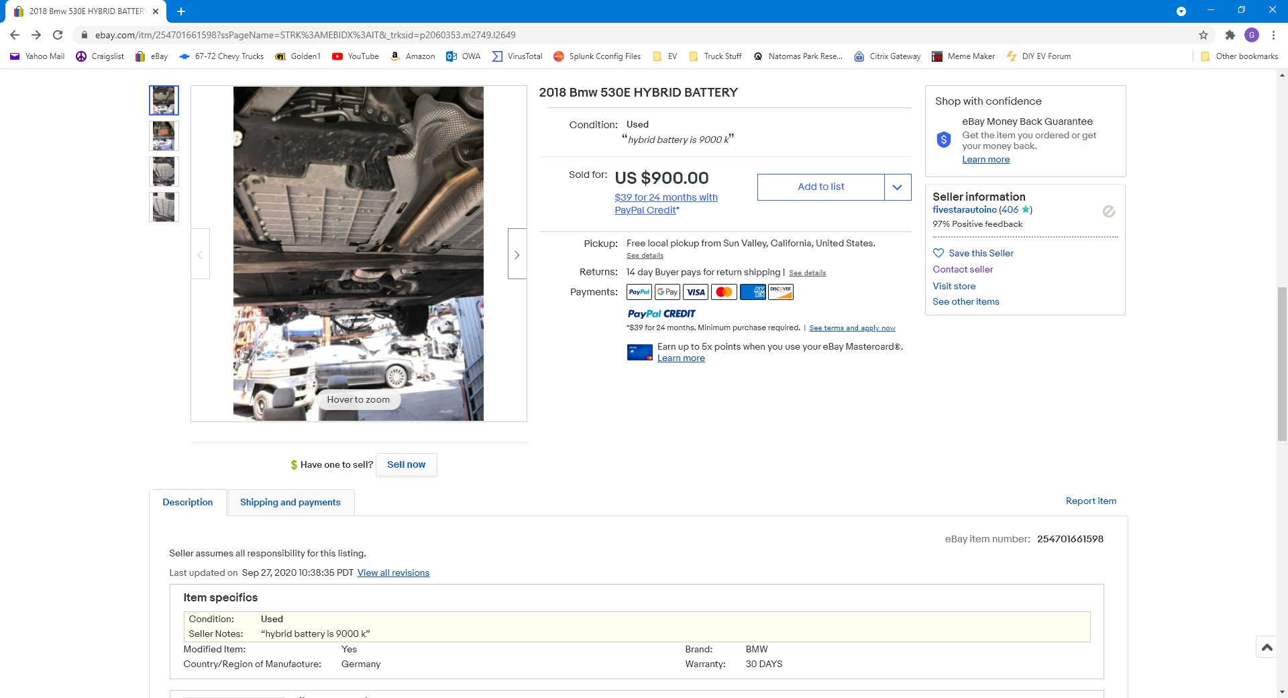Image resolution: width=1288 pixels, height=698 pixels.
Task: Reload the eBay page
Action: (58, 35)
